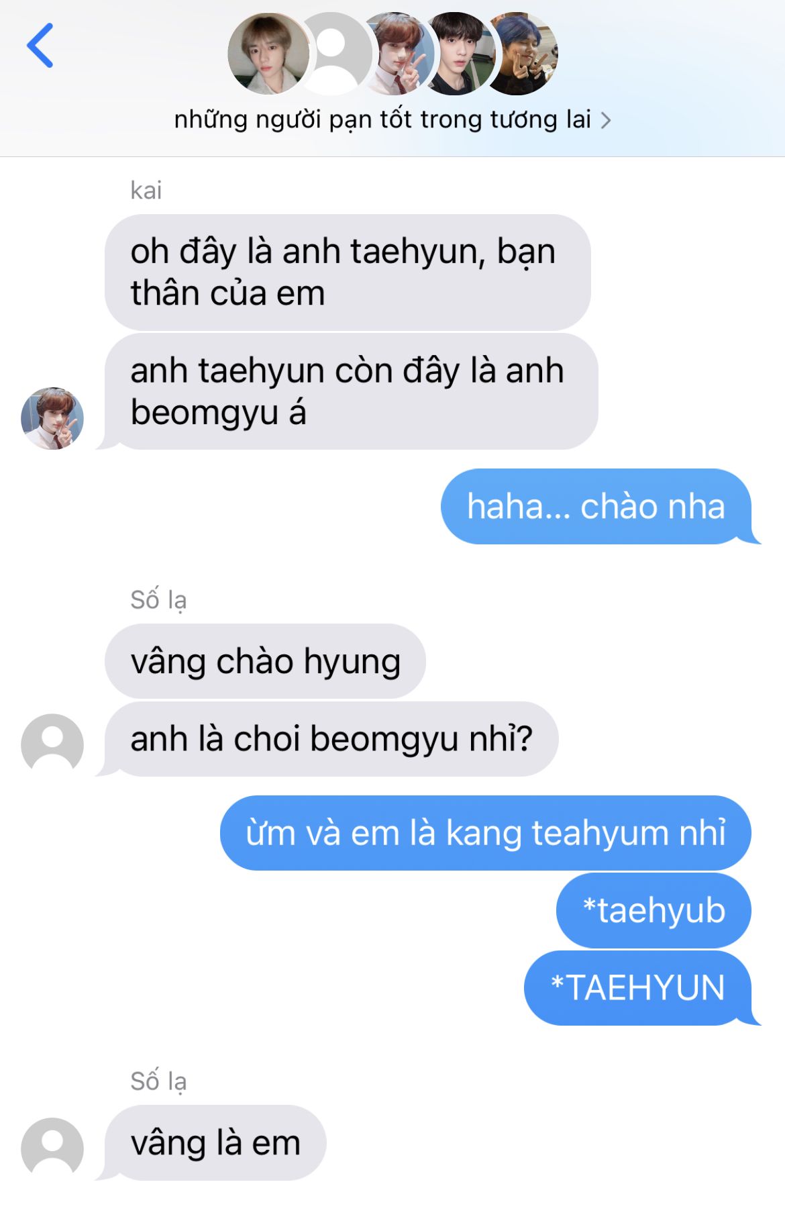The width and height of the screenshot is (785, 1227).
Task: Tap the 'ừm và em là kang teahyum nhỉ' bubble
Action: coord(486,833)
